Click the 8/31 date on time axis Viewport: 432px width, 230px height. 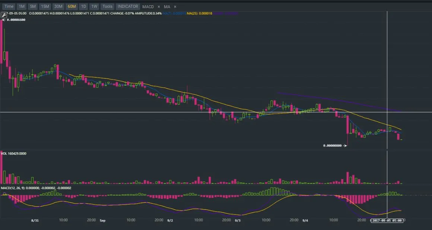[x=35, y=220]
